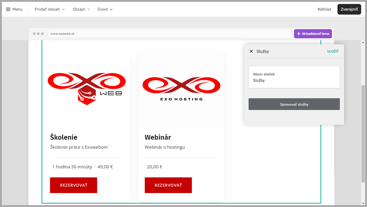
Task: Click the Exo Hosting logo image
Action: coord(181,88)
